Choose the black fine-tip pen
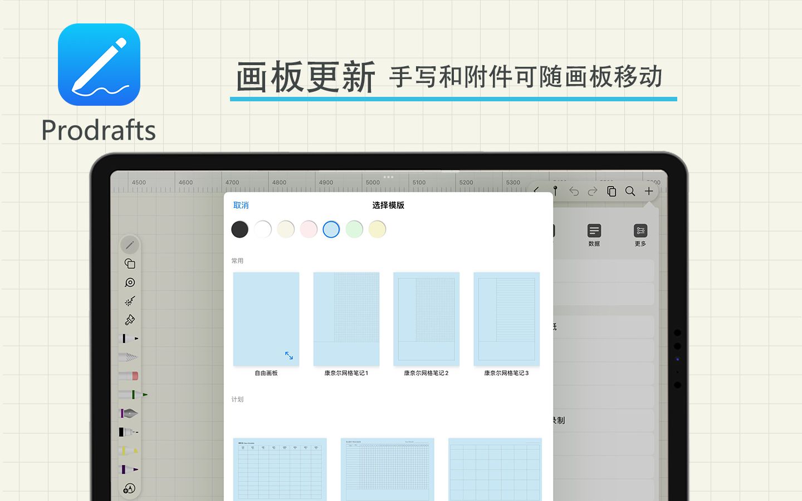Viewport: 802px width, 501px height. 129,431
